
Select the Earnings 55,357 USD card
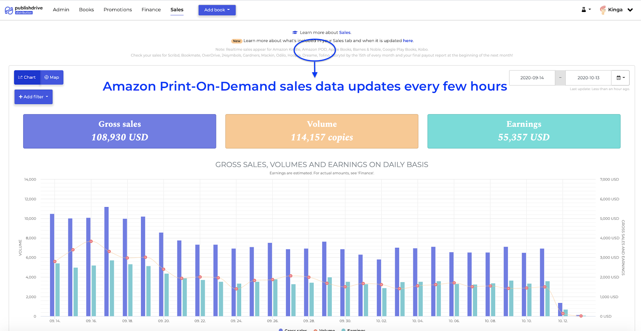(x=524, y=131)
